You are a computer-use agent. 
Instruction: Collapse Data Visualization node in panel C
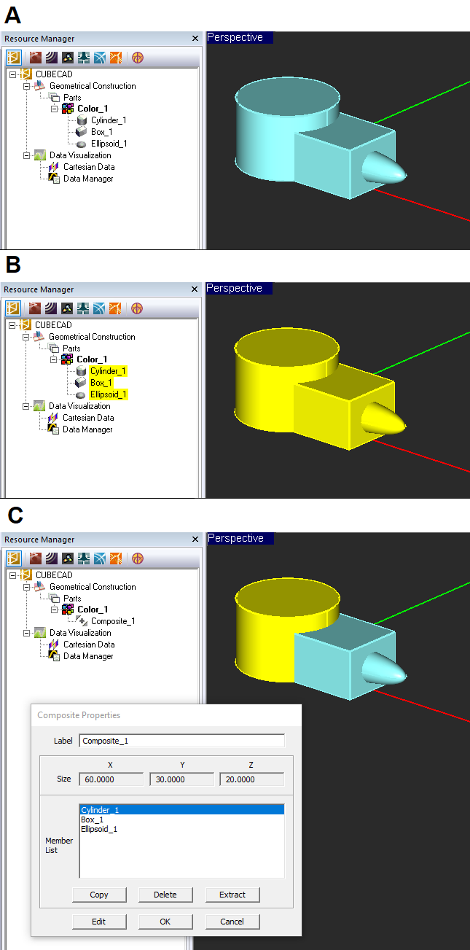pos(26,633)
